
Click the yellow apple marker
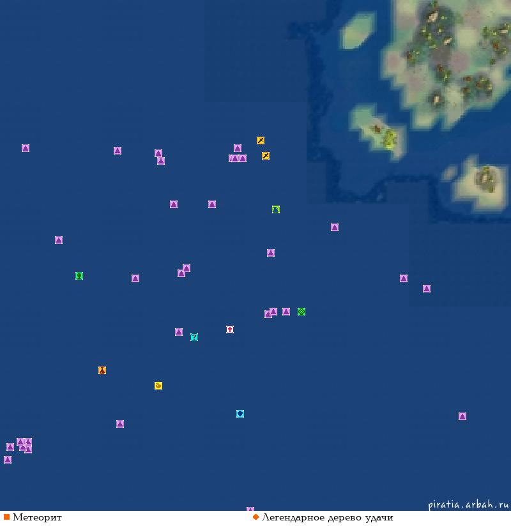[158, 386]
